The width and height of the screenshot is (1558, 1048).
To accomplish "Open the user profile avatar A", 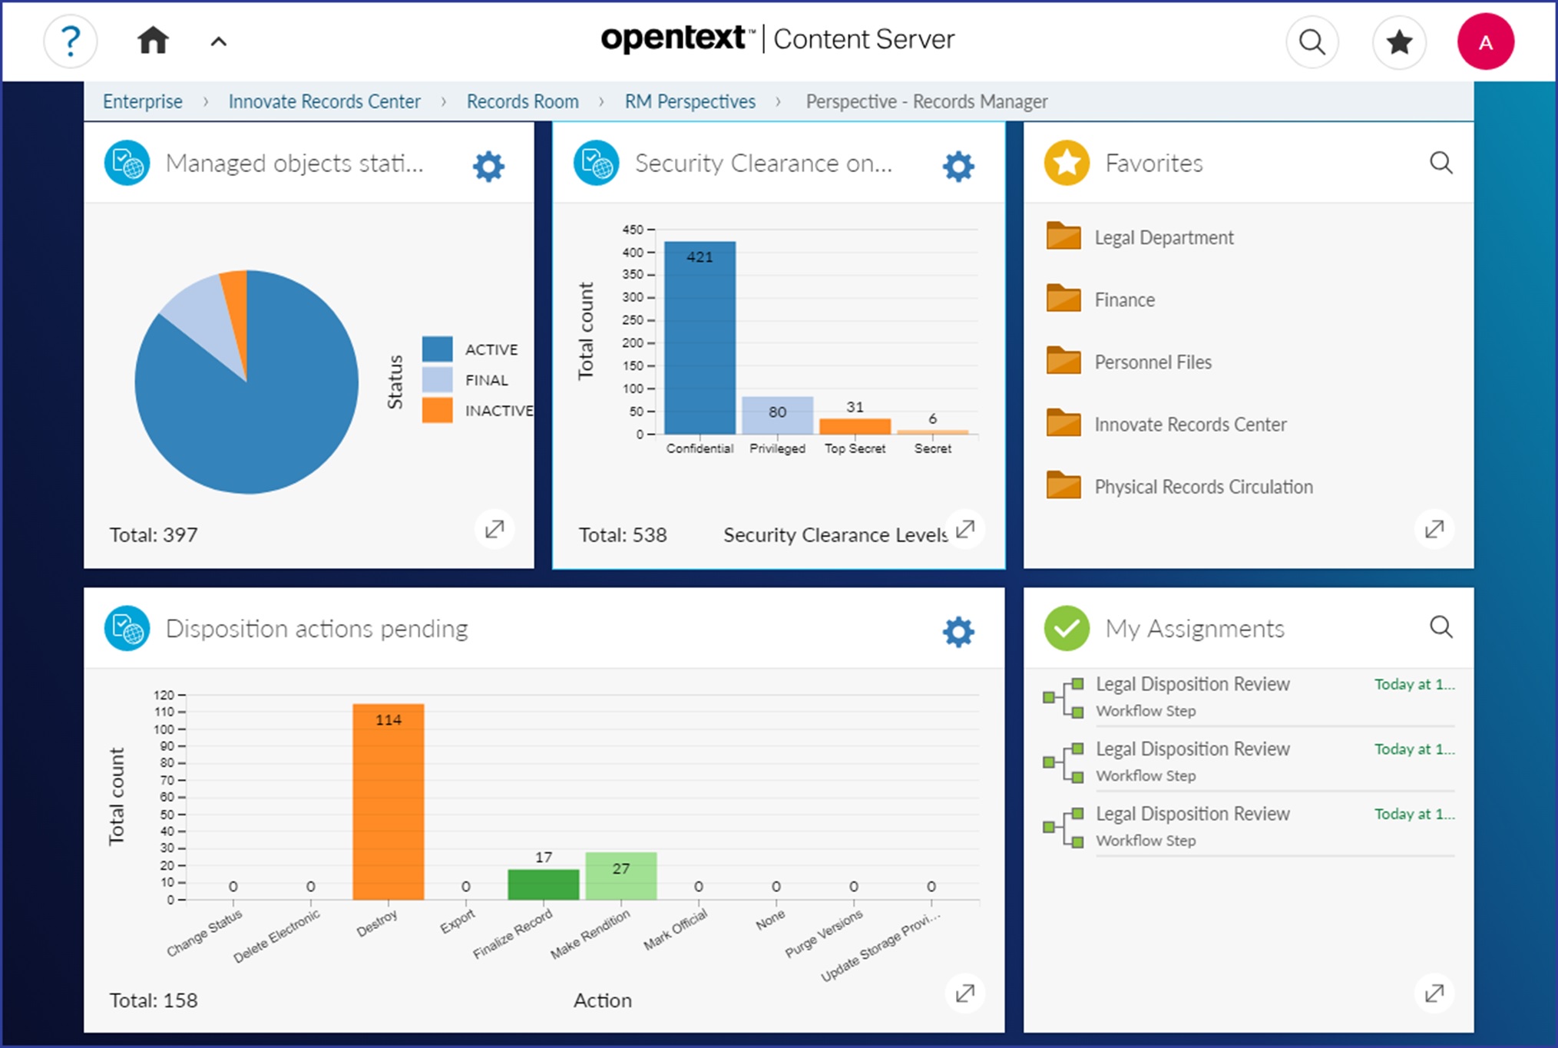I will click(x=1486, y=41).
